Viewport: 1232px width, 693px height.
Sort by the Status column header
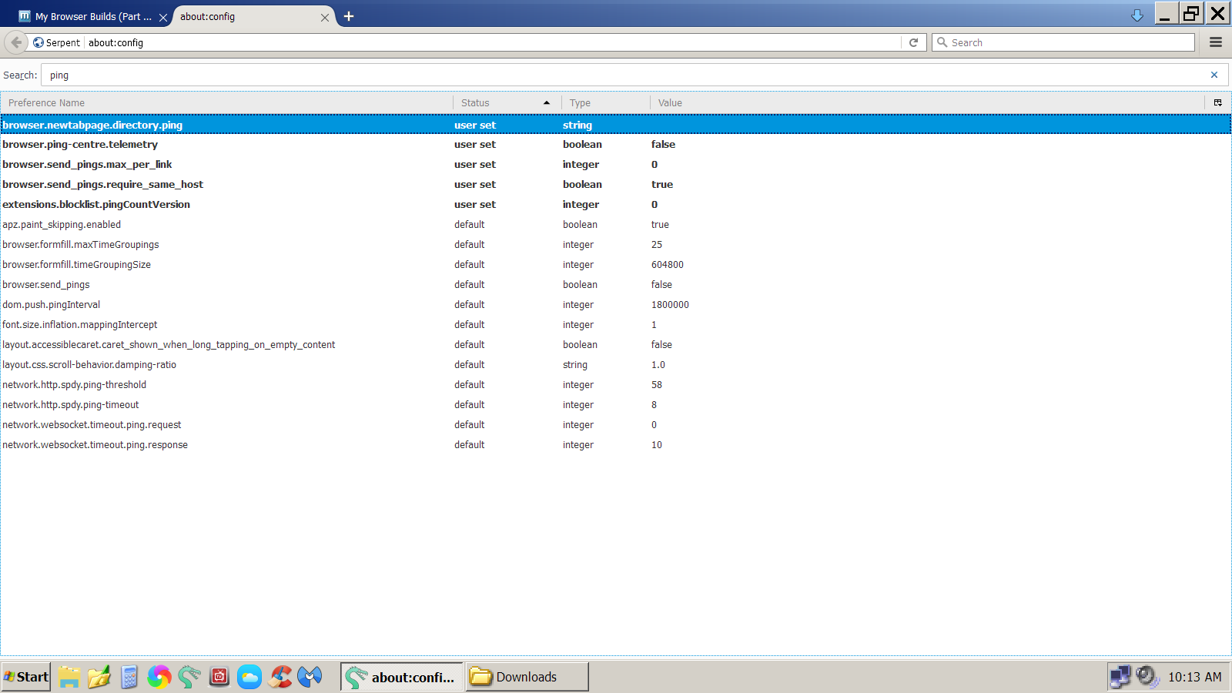507,102
